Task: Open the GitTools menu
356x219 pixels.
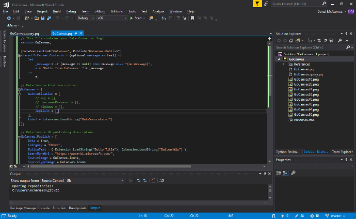Action: (x=117, y=11)
